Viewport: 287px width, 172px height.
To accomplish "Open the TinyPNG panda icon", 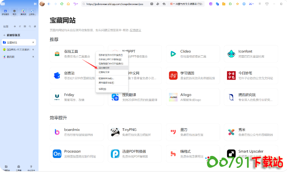I will pyautogui.click(x=115, y=132).
